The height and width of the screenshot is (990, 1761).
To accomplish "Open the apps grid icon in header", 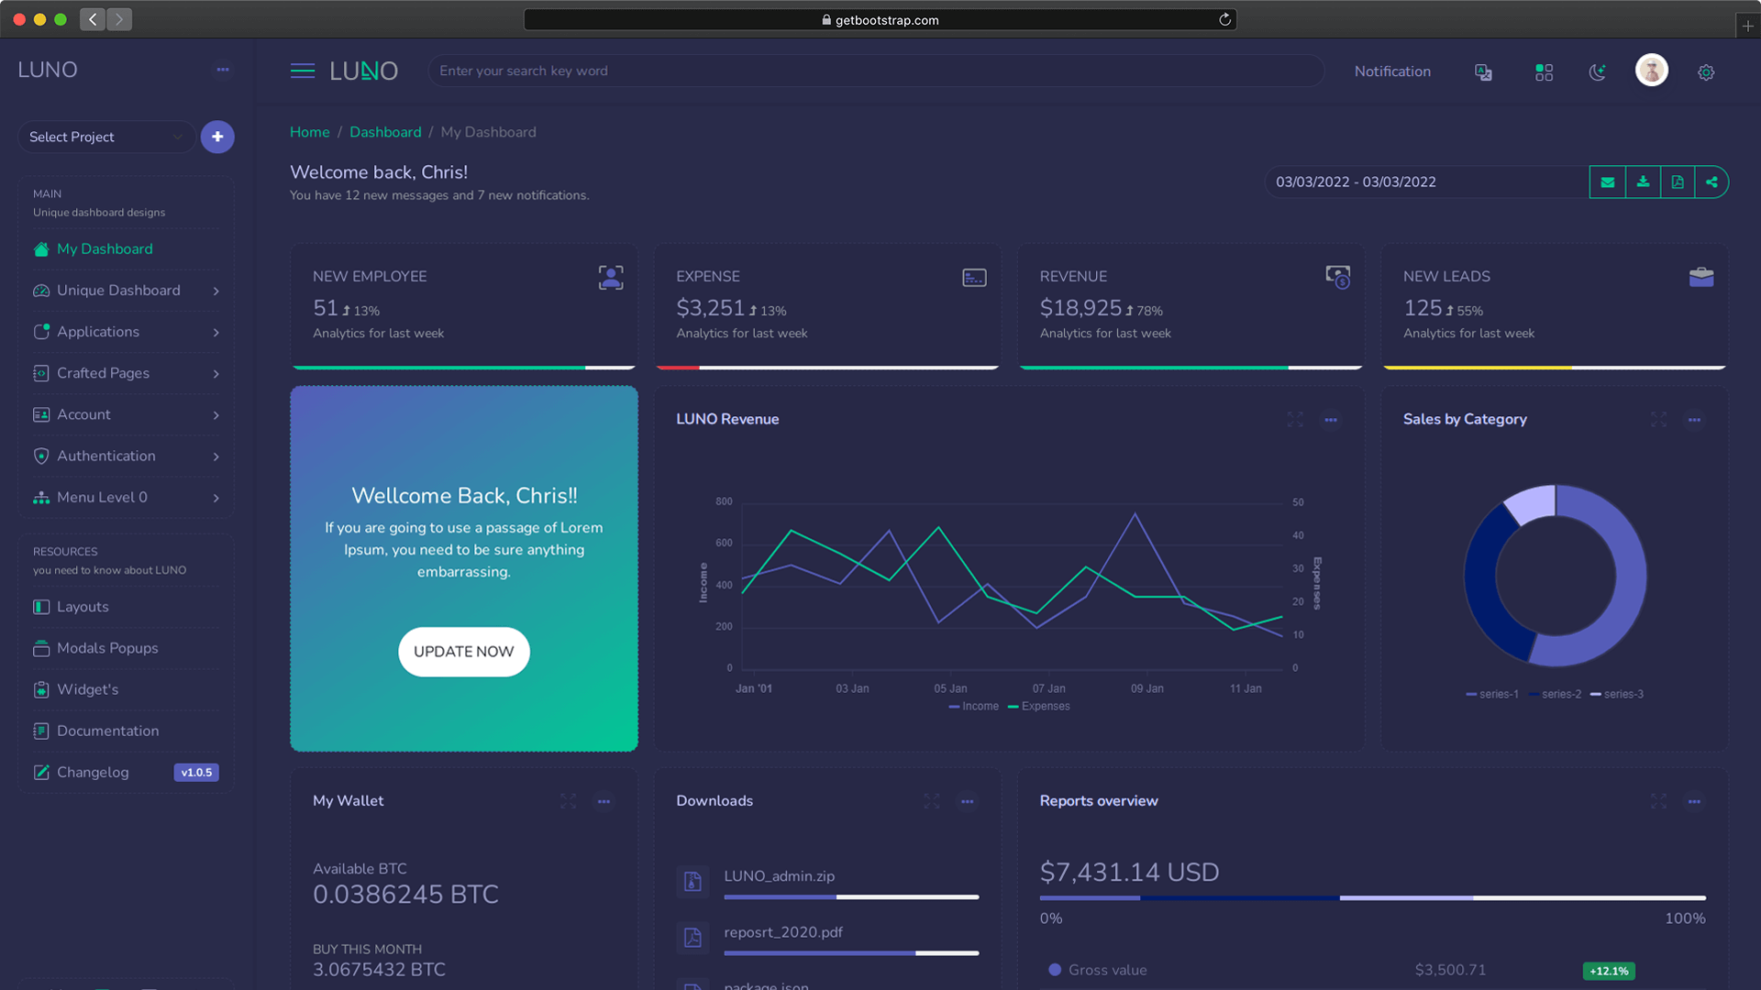I will [x=1544, y=71].
